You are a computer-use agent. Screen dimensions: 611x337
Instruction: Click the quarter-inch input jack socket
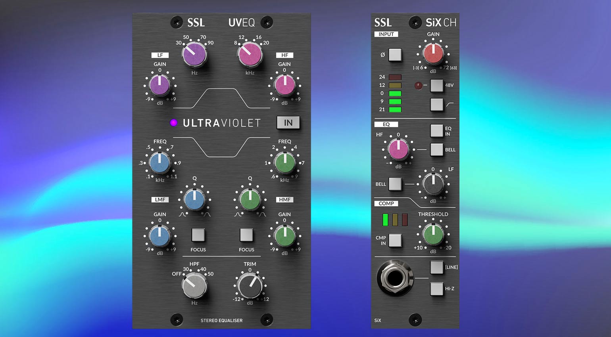tap(395, 278)
